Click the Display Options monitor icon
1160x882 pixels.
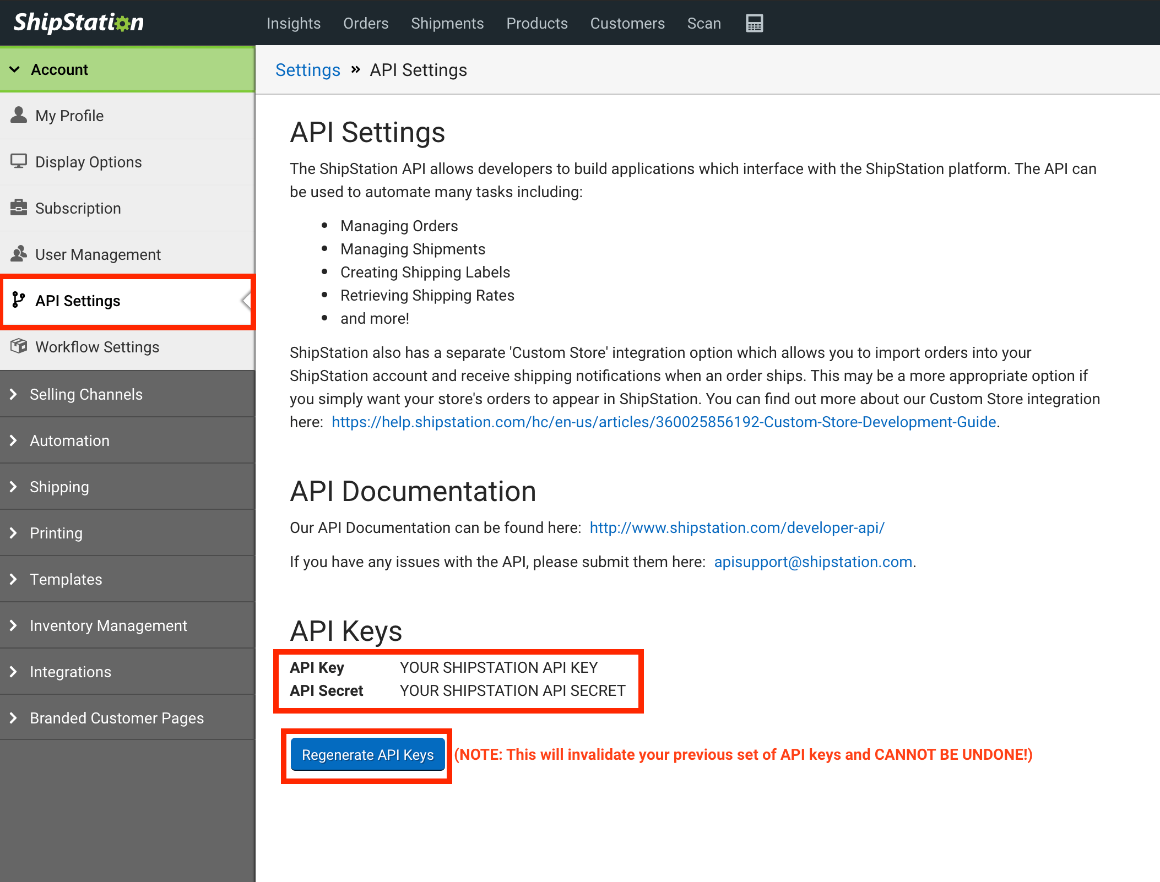(x=19, y=161)
